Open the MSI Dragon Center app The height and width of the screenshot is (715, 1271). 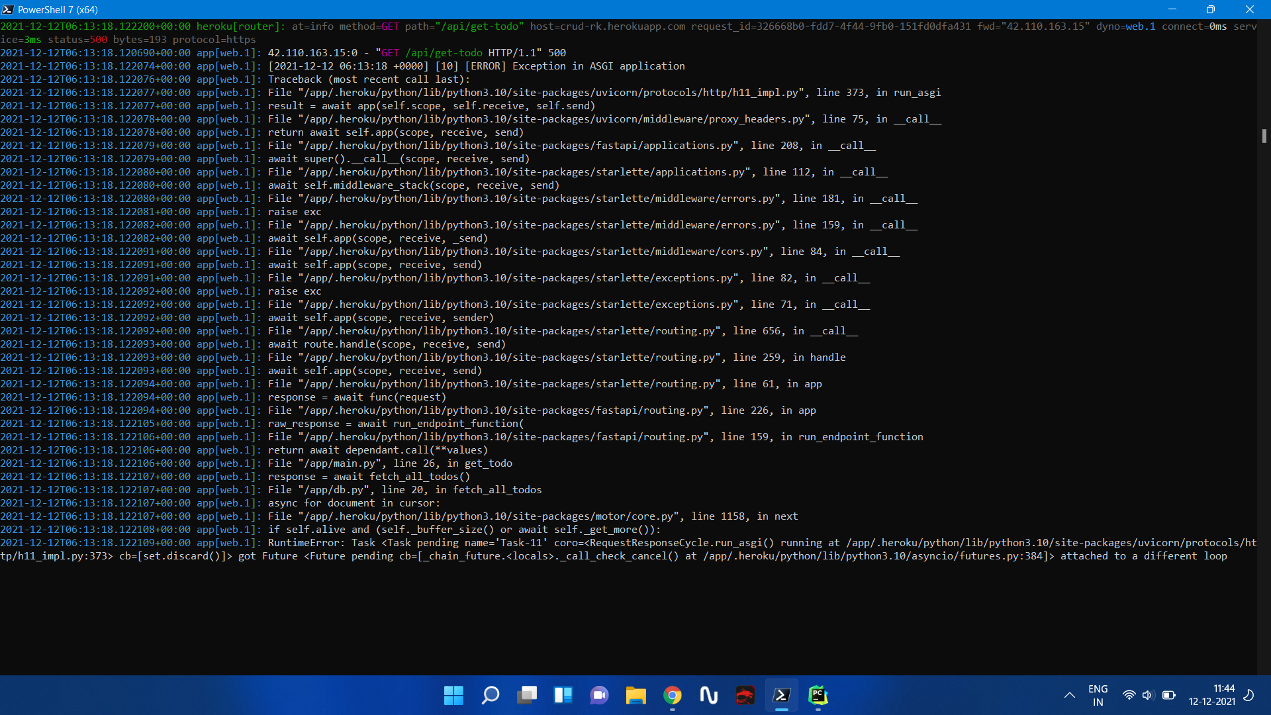point(745,695)
